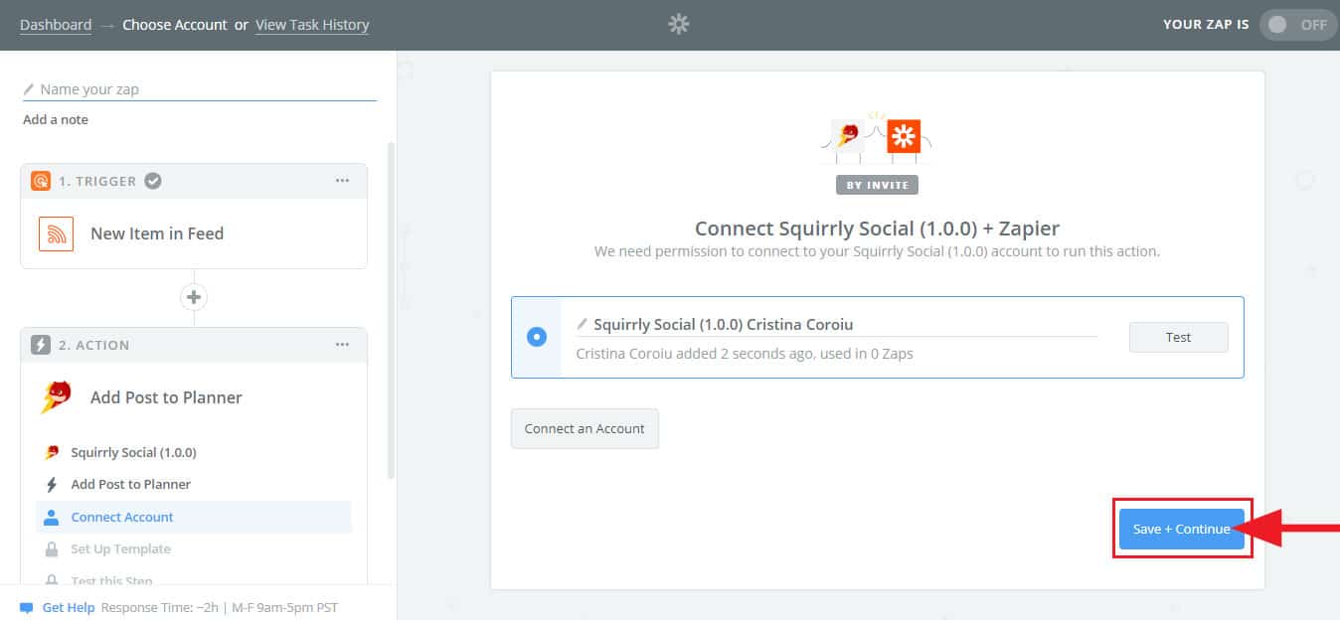Viewport: 1340px width, 620px height.
Task: Click the person icon beside Connect Account
Action: tap(52, 517)
